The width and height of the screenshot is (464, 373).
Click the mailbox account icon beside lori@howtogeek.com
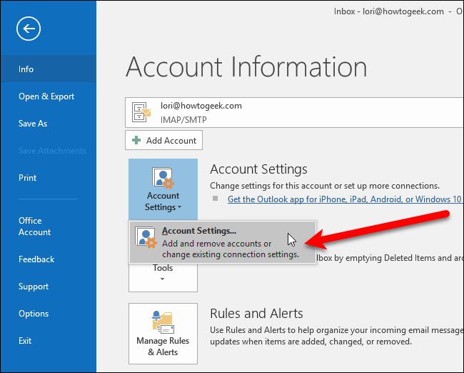pyautogui.click(x=141, y=112)
